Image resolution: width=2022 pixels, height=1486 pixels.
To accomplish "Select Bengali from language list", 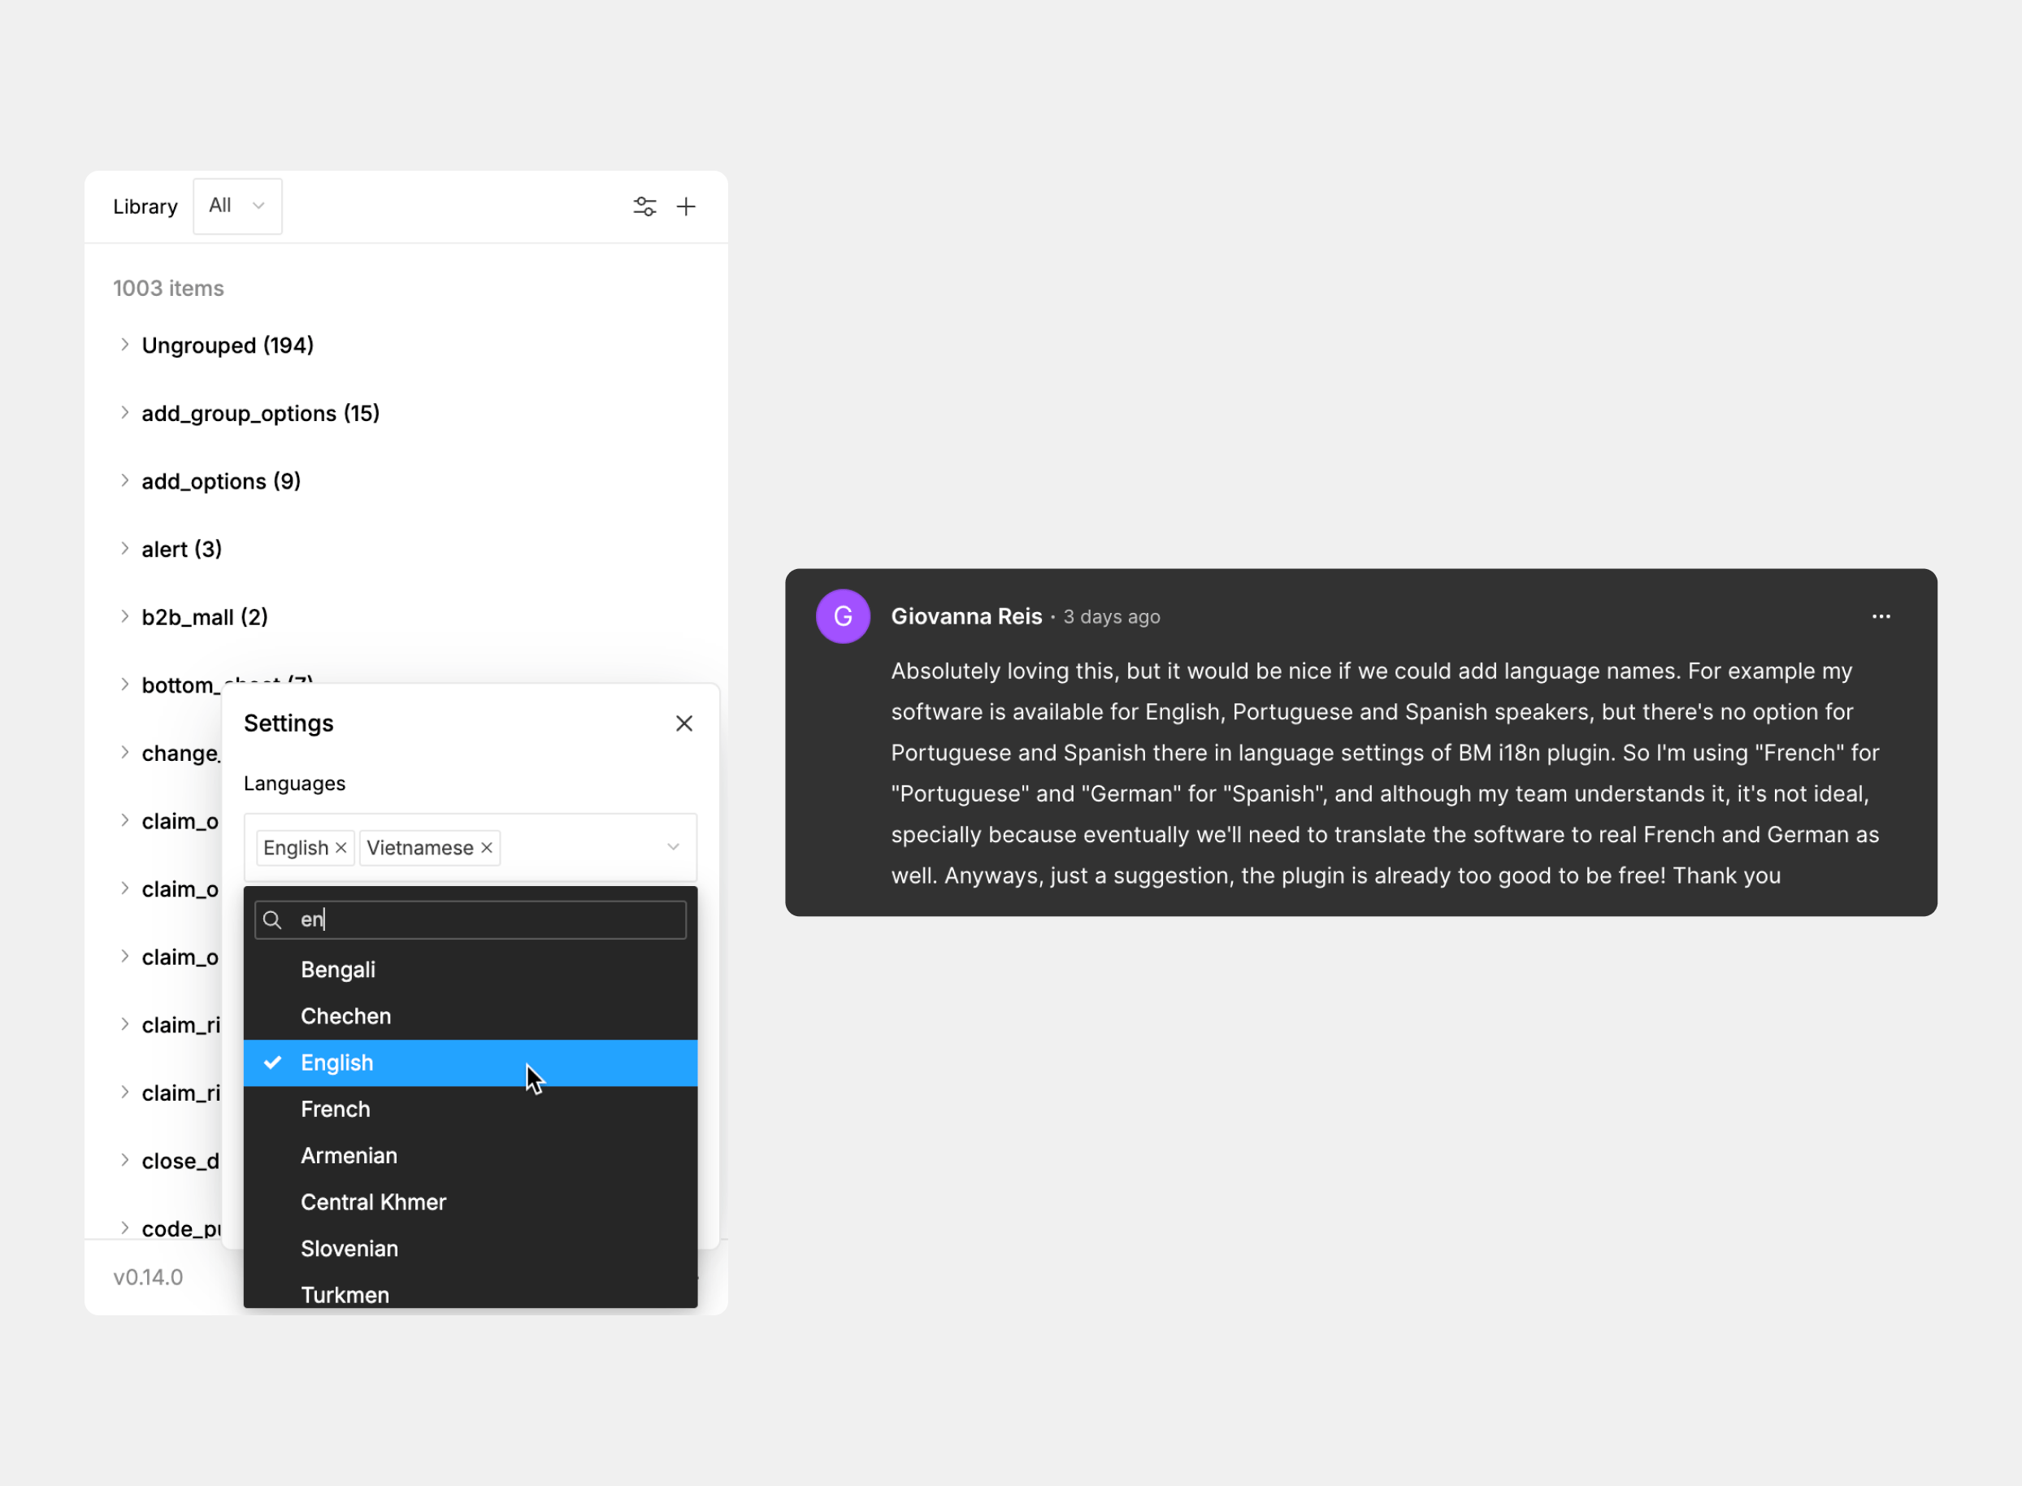I will pyautogui.click(x=337, y=967).
